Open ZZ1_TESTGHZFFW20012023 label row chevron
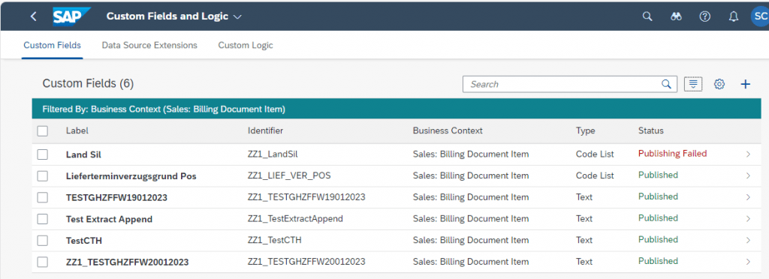Viewport: 769px width, 279px height. tap(748, 262)
